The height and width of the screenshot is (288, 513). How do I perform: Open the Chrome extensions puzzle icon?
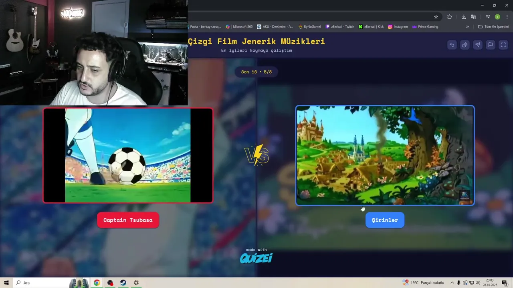coord(450,17)
